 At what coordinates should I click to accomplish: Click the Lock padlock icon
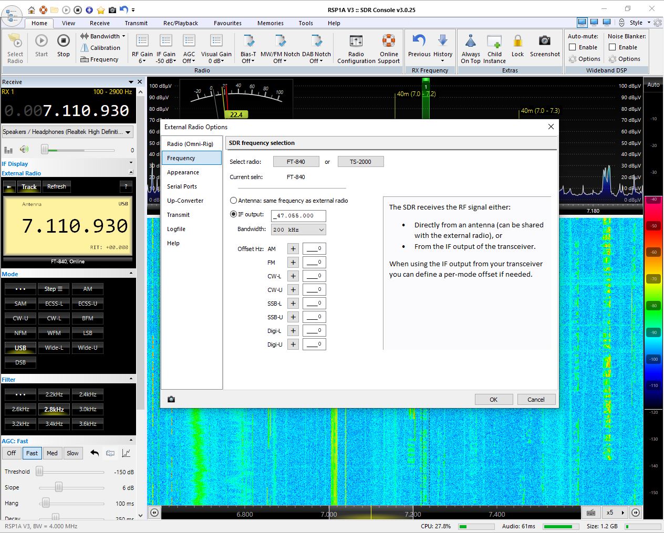[x=517, y=41]
